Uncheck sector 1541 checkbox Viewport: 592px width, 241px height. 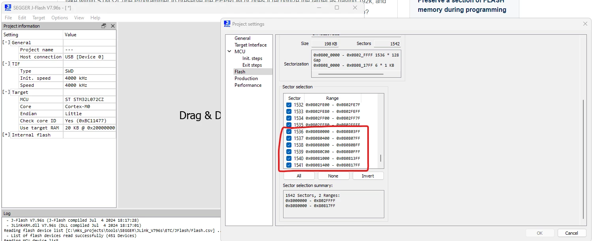click(x=289, y=165)
